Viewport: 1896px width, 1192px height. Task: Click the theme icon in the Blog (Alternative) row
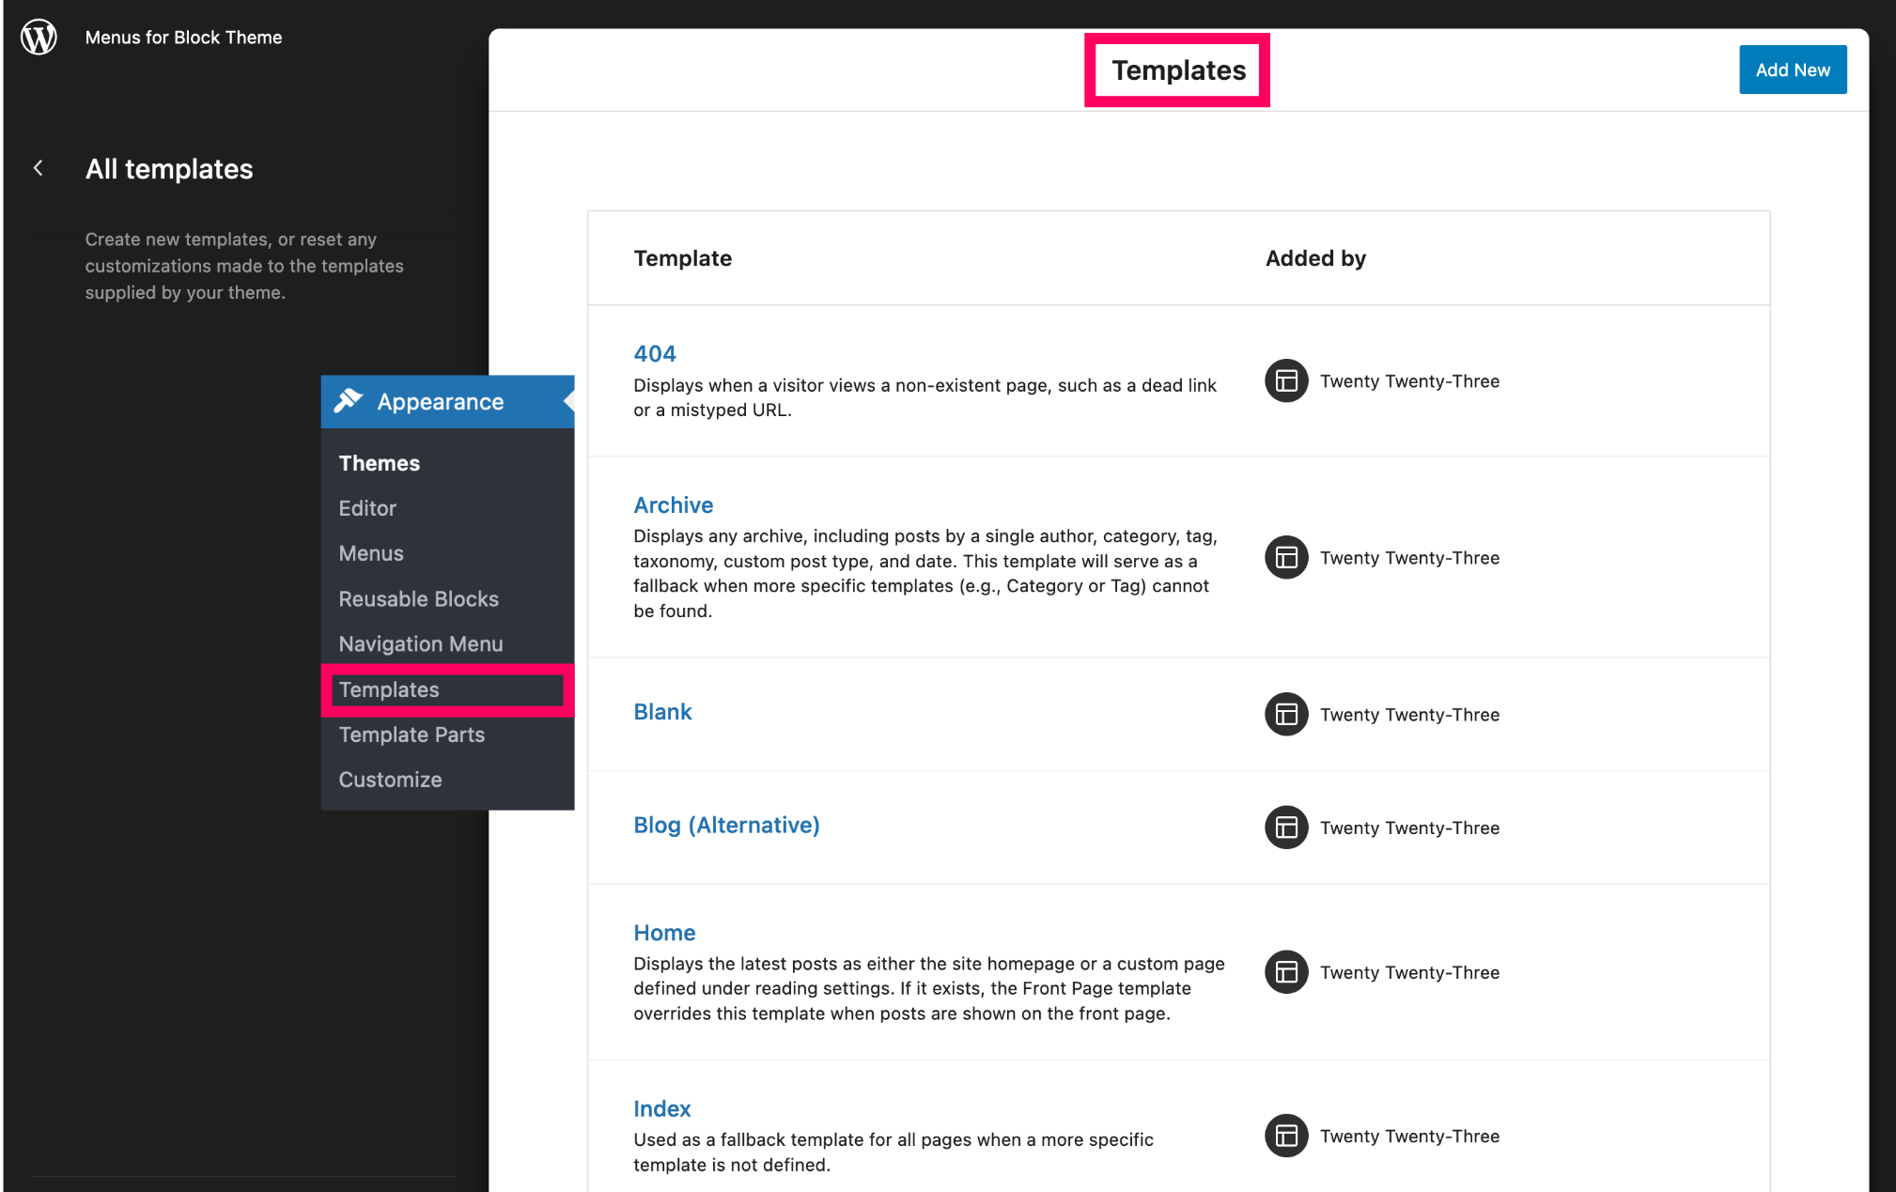pos(1286,828)
